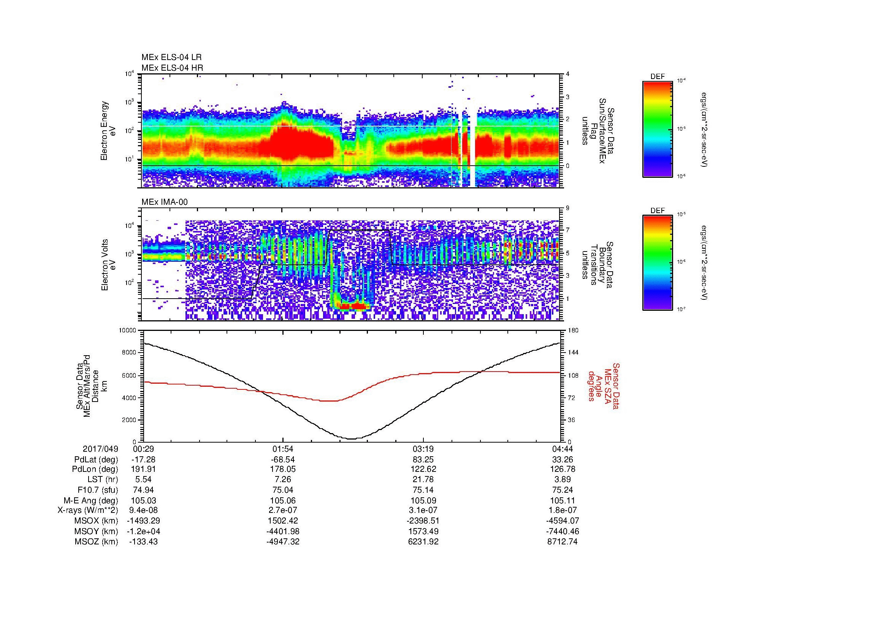Click the MSOY value '-4401.98'
Viewport: 889px width, 628px height.
(x=283, y=531)
